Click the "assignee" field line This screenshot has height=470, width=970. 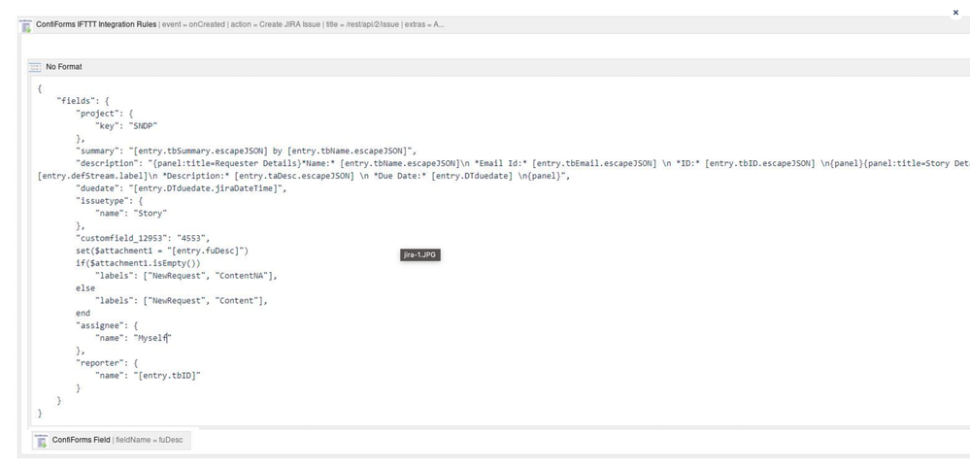tap(107, 325)
